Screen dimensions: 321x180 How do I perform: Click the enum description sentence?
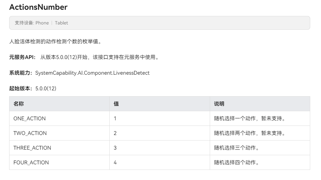[55, 42]
